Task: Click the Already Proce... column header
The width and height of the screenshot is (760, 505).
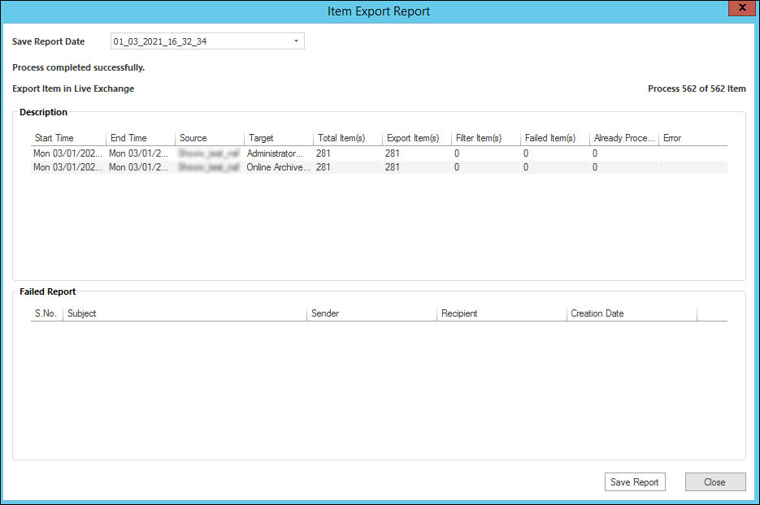Action: tap(624, 138)
